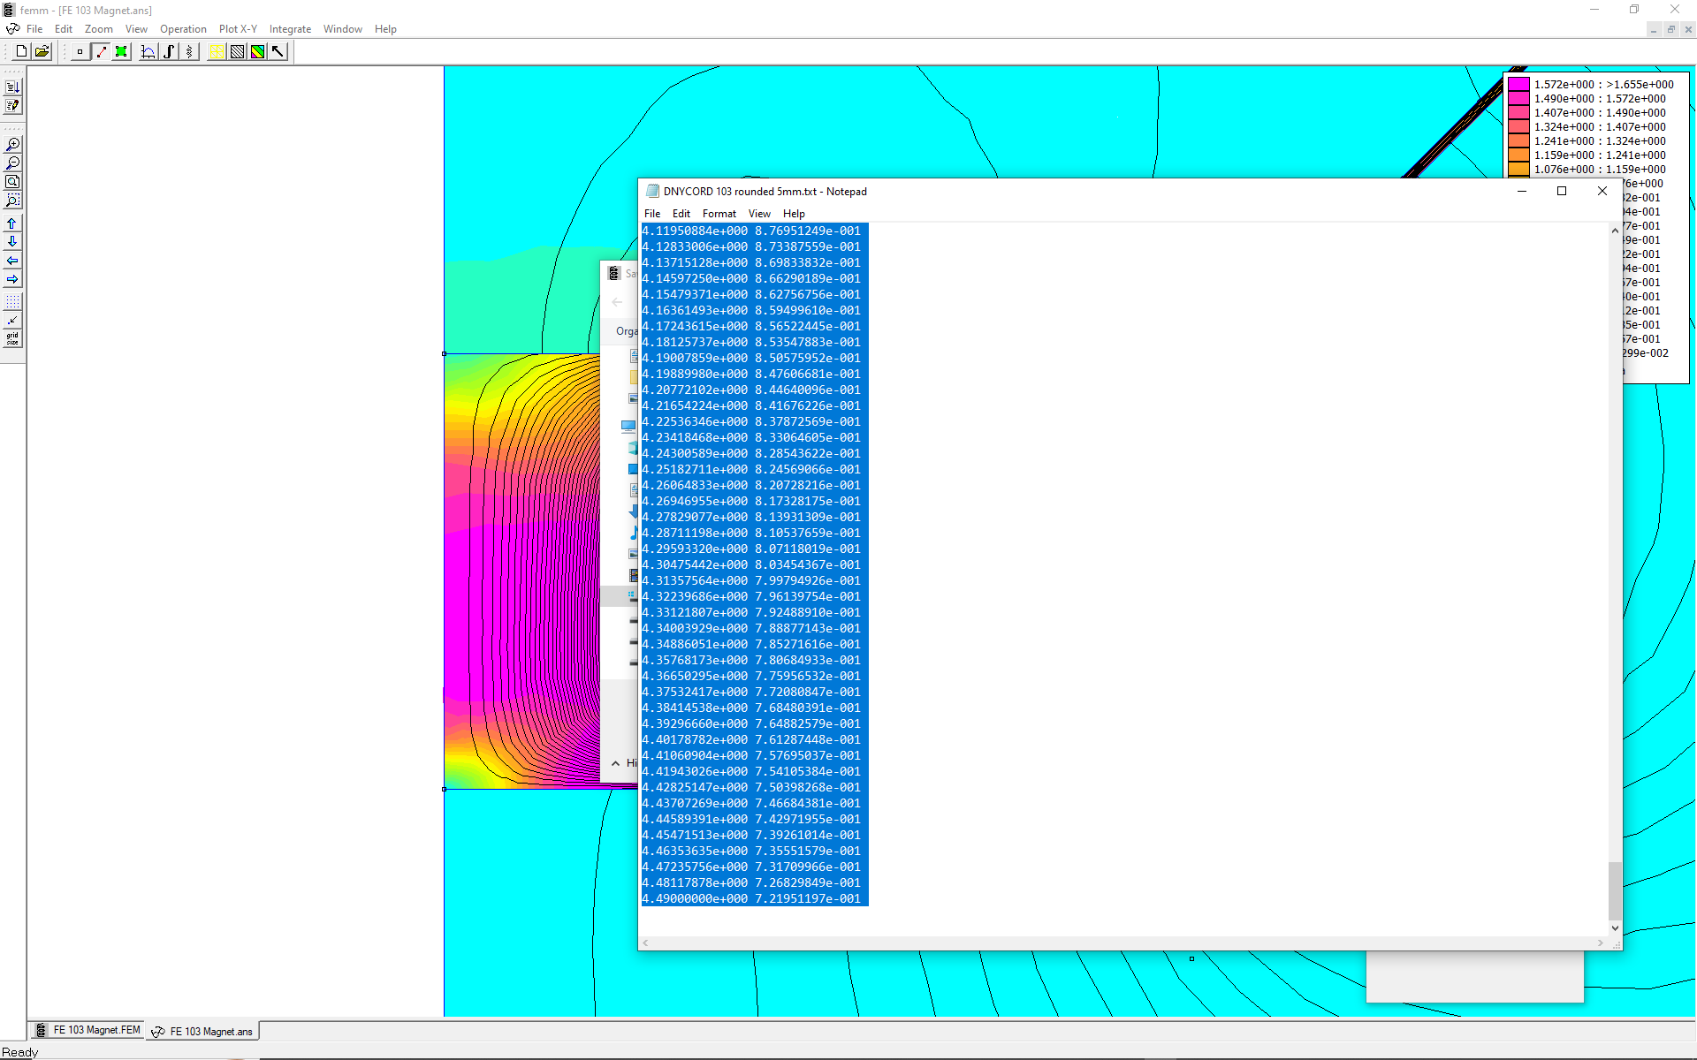Image resolution: width=1697 pixels, height=1060 pixels.
Task: Open the vector plot options icon
Action: pos(278,52)
